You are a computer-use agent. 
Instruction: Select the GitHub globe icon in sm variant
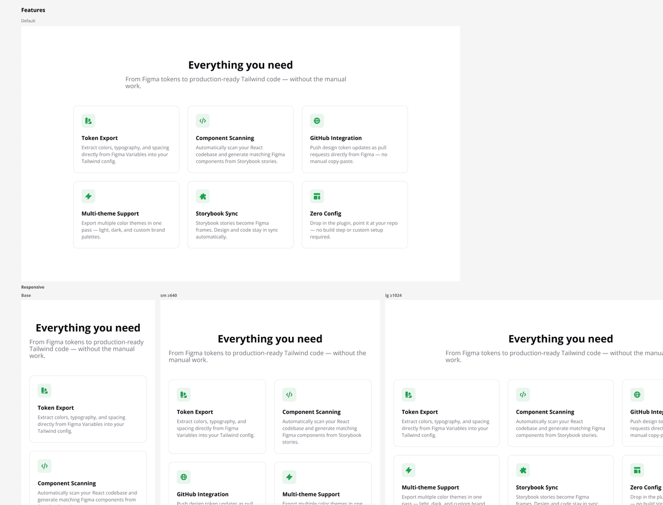click(x=183, y=477)
